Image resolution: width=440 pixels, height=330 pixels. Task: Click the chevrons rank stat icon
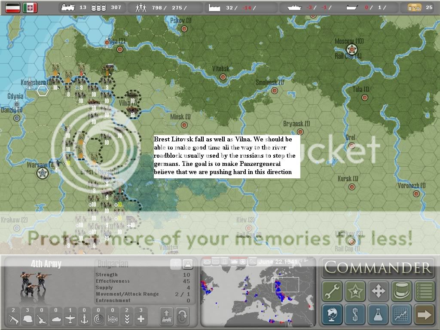(127, 319)
